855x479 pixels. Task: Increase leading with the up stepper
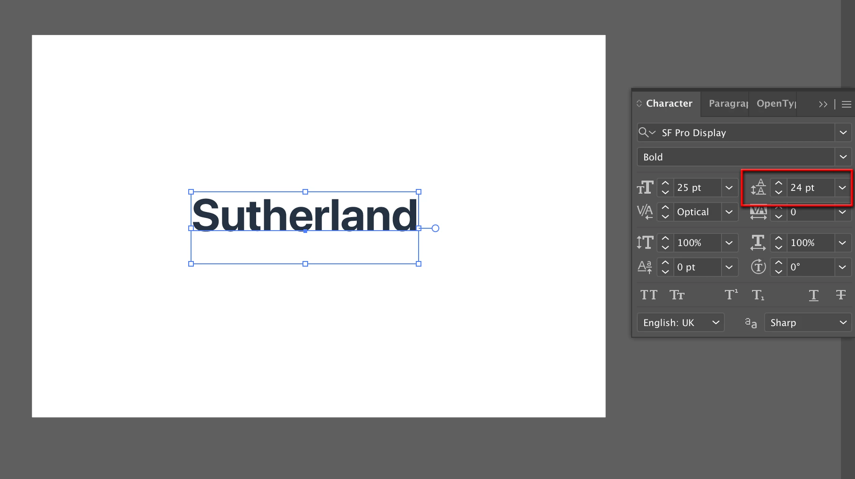[x=778, y=183]
